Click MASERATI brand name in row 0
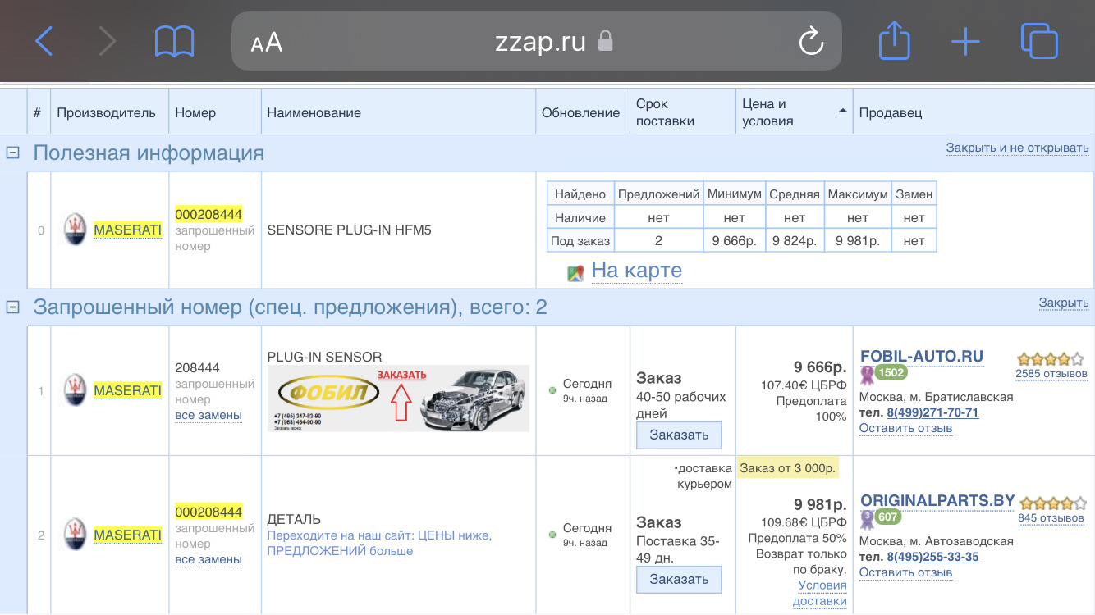 [x=127, y=230]
